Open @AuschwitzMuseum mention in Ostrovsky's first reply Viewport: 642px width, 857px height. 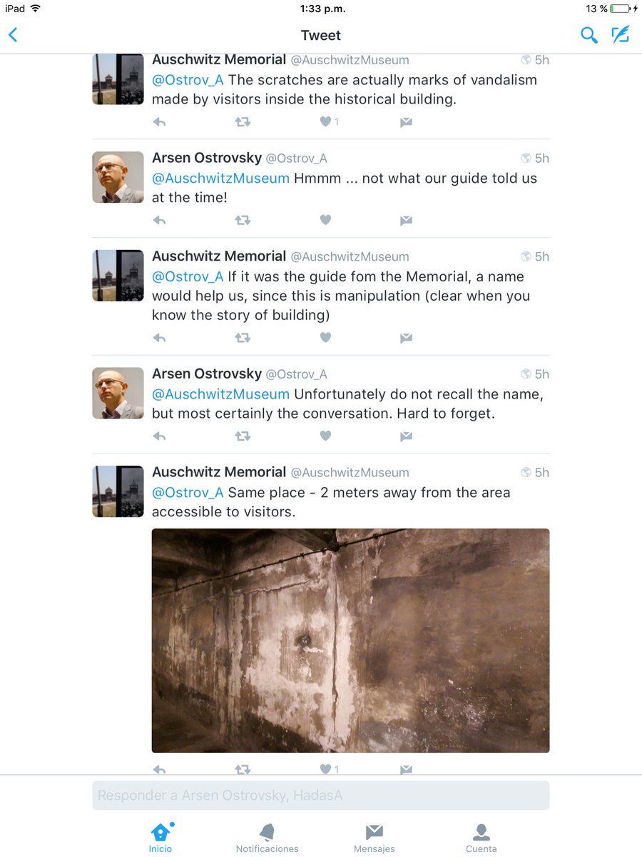point(220,178)
